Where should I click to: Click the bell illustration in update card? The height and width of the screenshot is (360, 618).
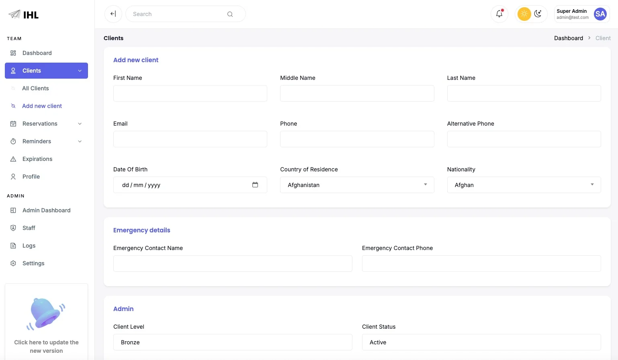(46, 314)
